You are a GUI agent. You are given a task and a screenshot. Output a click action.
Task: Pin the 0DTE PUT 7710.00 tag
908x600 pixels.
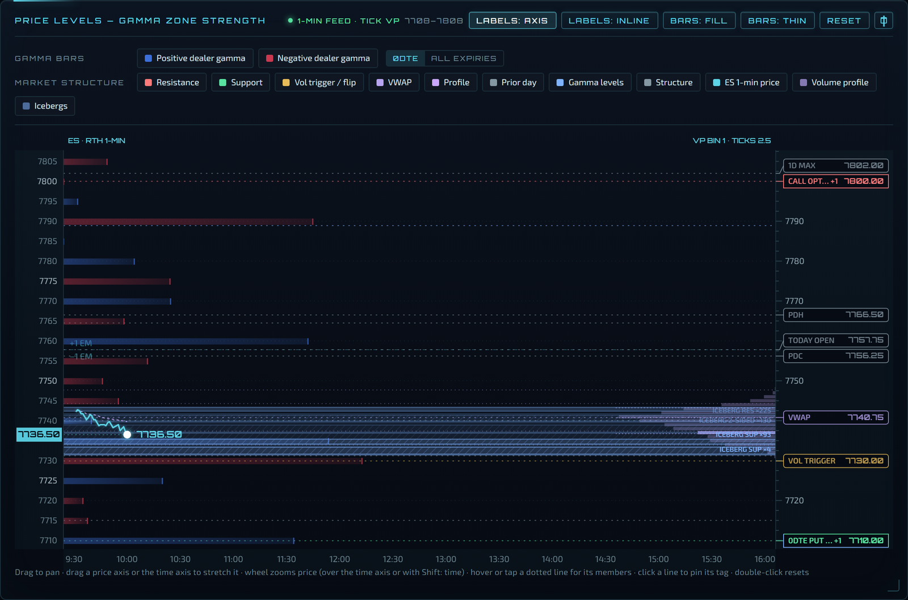(835, 540)
